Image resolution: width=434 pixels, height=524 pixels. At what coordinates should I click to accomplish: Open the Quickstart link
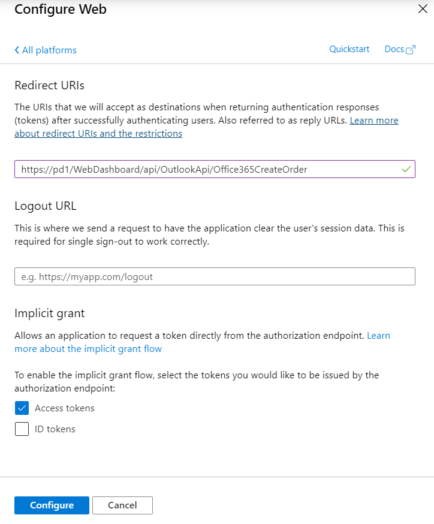(349, 49)
